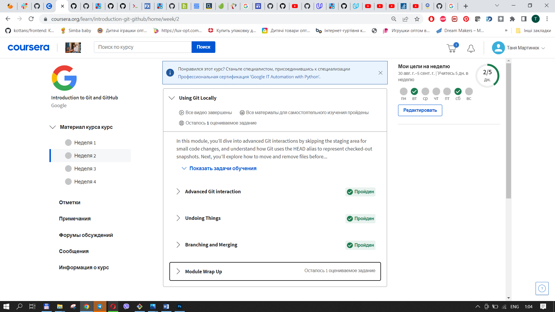The image size is (555, 312).
Task: Toggle Sunday (вс) goal day circle
Action: point(469,92)
